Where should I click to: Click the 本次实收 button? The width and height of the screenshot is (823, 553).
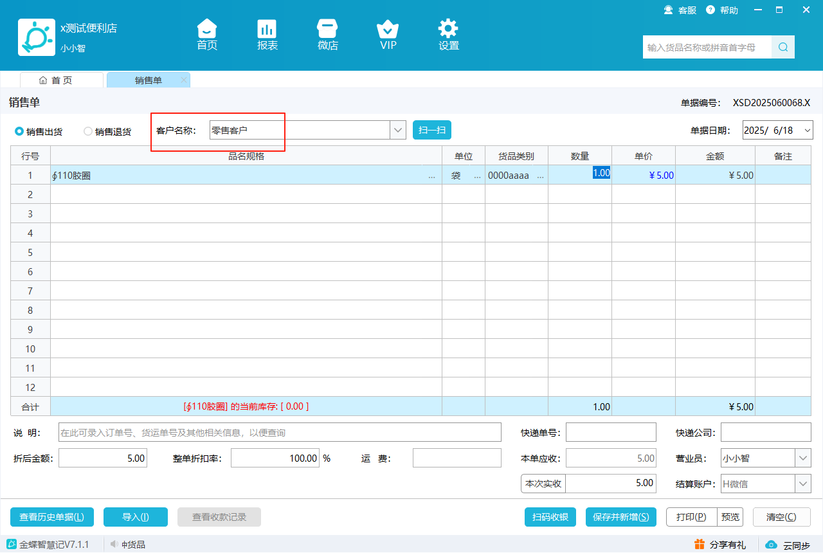543,484
